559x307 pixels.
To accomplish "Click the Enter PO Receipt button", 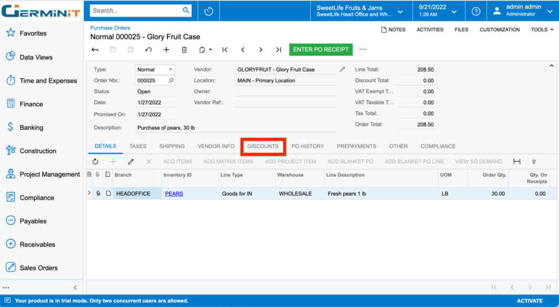I will coord(320,50).
